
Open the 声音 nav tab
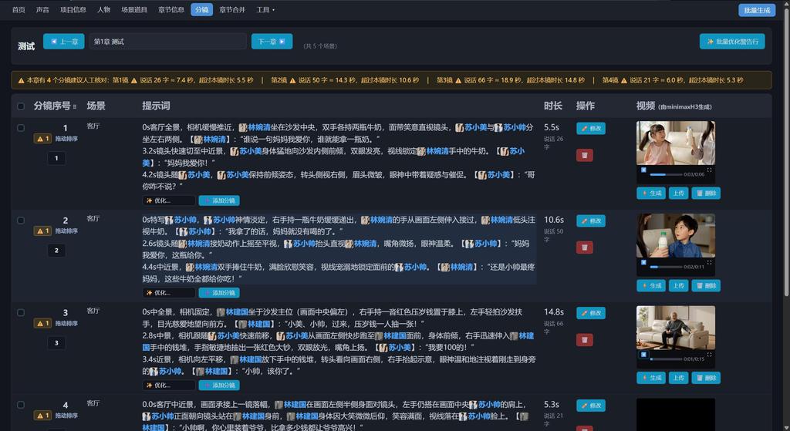(x=43, y=9)
